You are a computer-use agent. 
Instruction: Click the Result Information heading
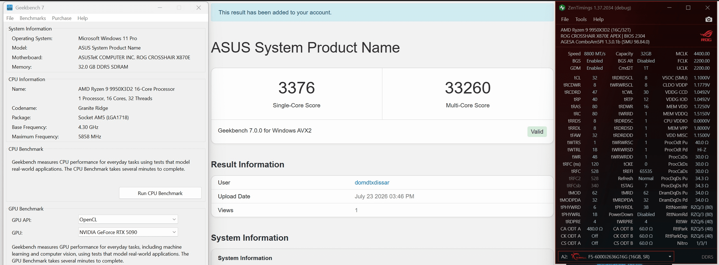coord(248,164)
